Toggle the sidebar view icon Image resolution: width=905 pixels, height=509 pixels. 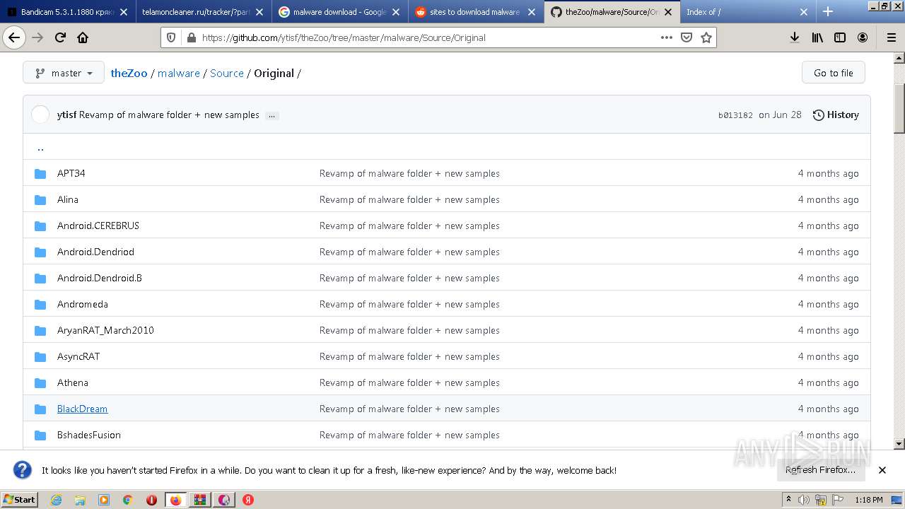pos(840,37)
